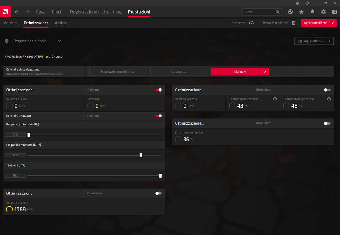Open the Giochi tab
This screenshot has width=340, height=235.
tap(58, 12)
